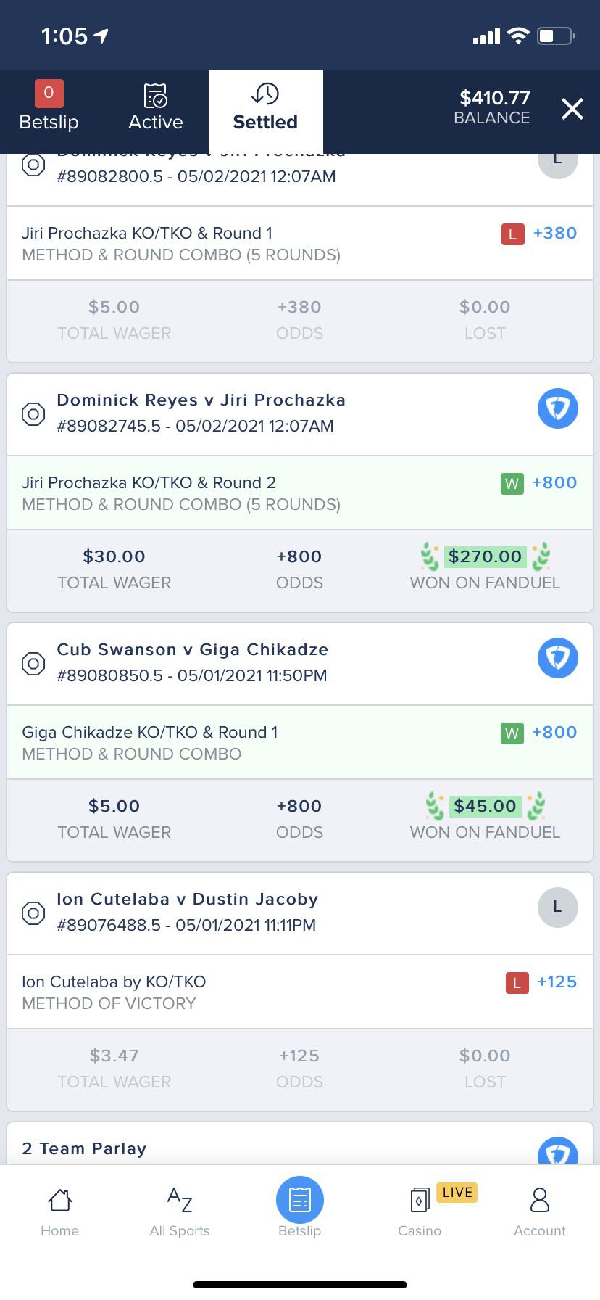The height and width of the screenshot is (1300, 600).
Task: Close the betslip panel with X
Action: 572,109
